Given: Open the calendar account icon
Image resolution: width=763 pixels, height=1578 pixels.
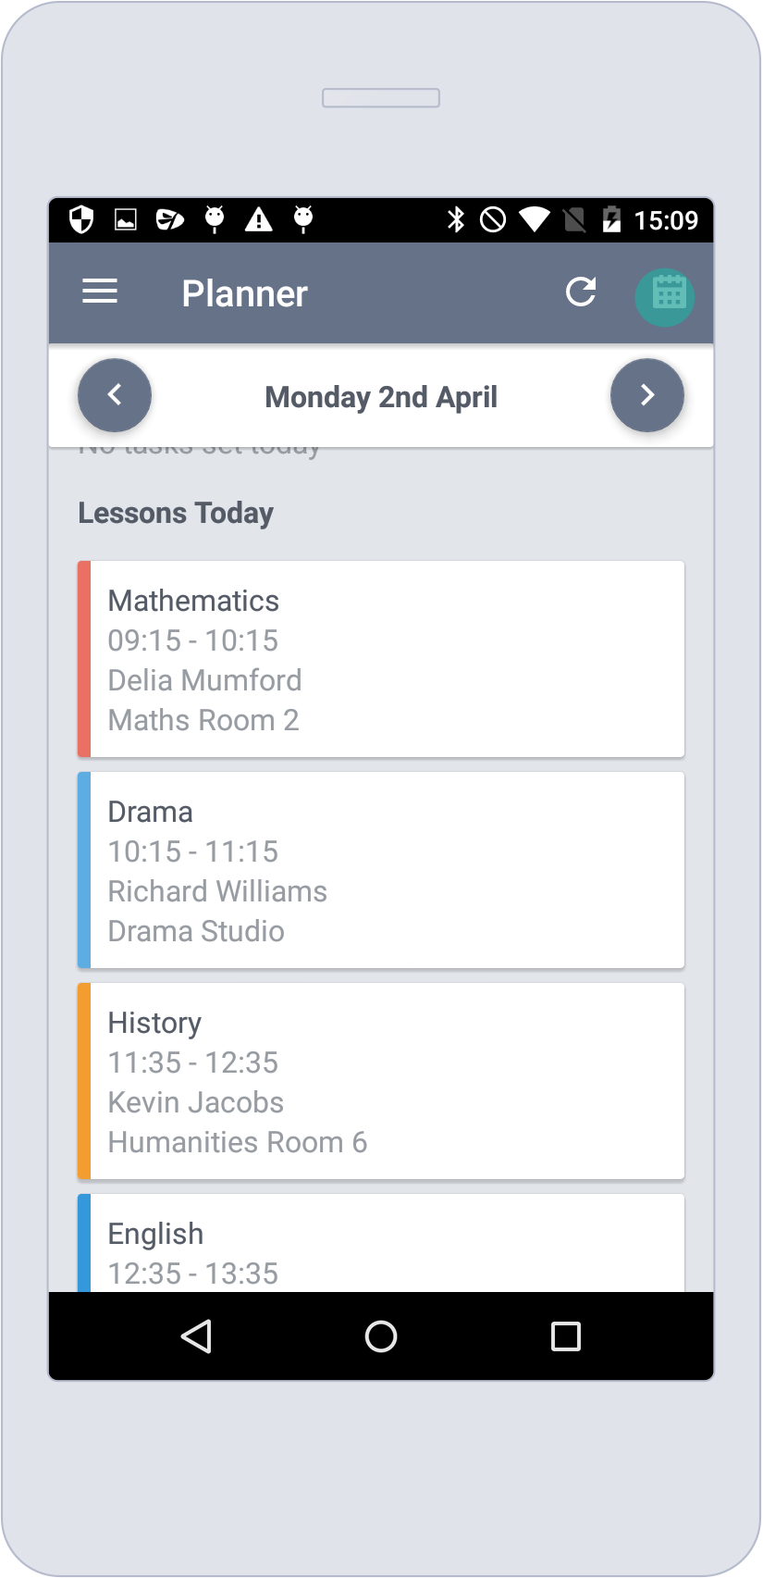Looking at the screenshot, I should (665, 295).
